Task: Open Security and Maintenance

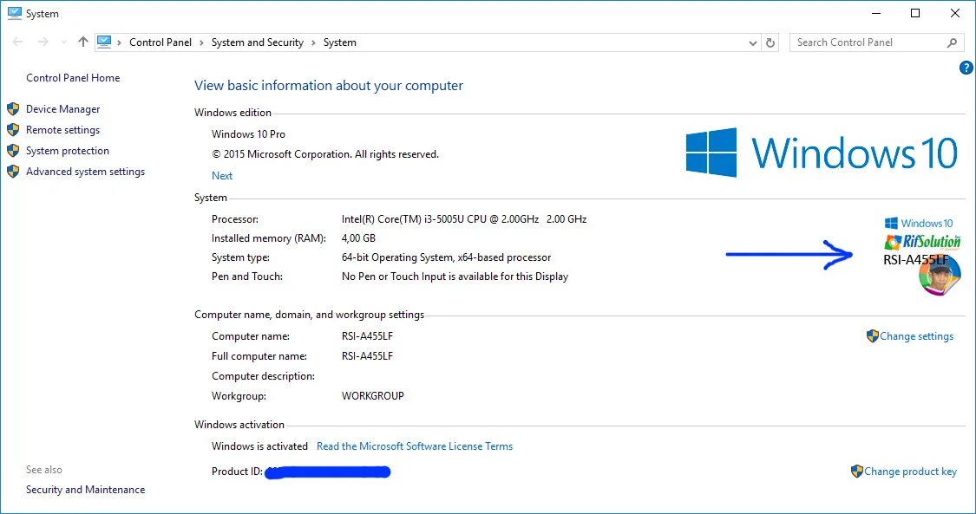Action: point(85,490)
